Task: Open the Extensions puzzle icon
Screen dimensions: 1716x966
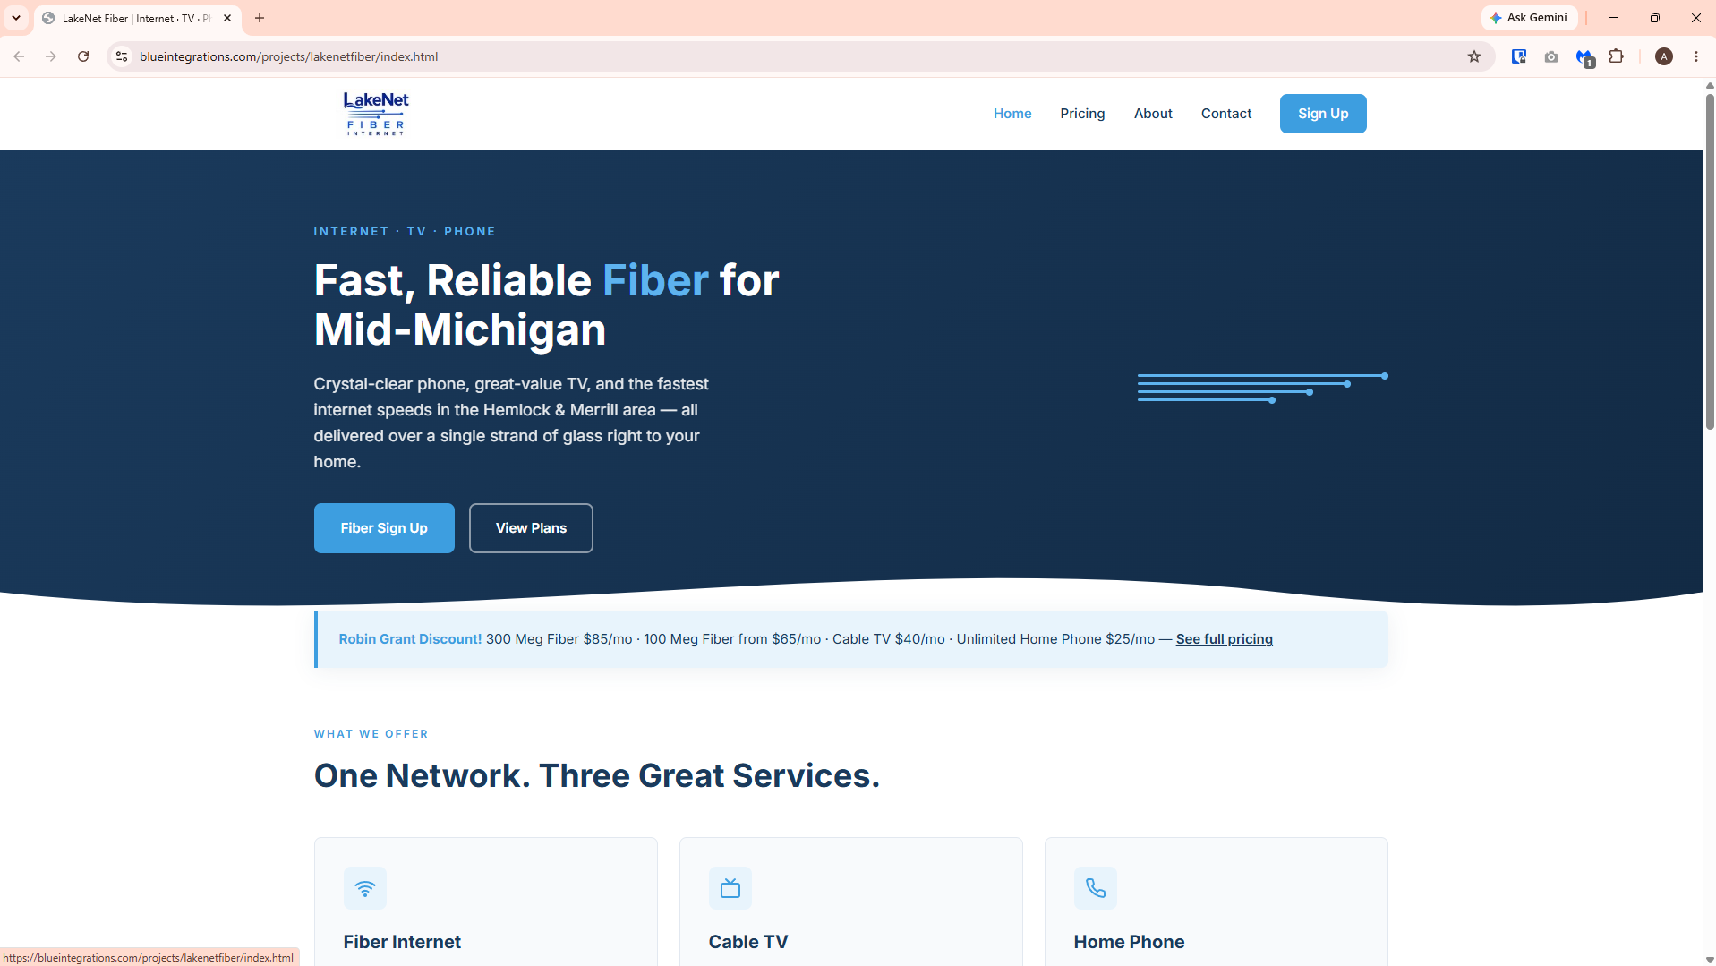Action: coord(1617,56)
